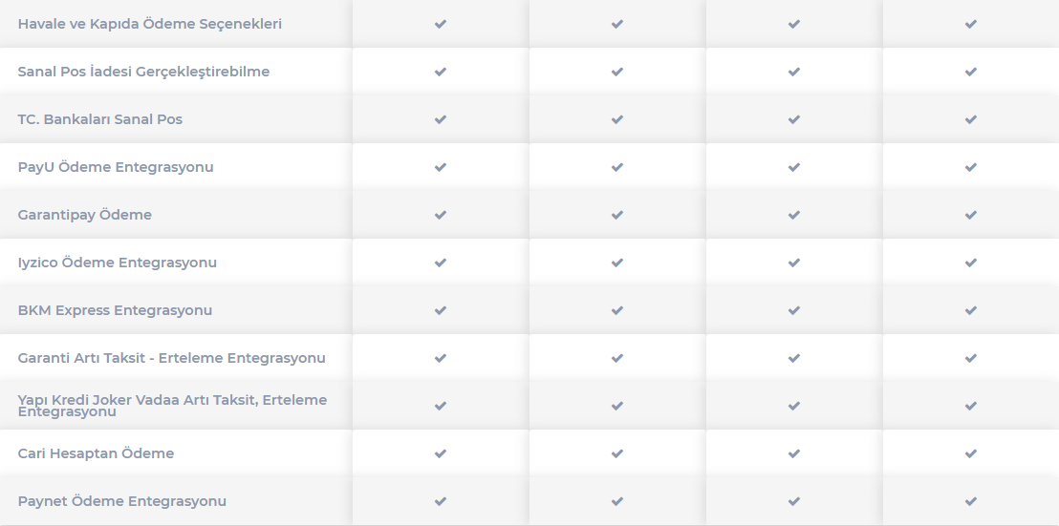Click fourth-column checkmark for Garanti Artı Taksit row

pos(971,358)
